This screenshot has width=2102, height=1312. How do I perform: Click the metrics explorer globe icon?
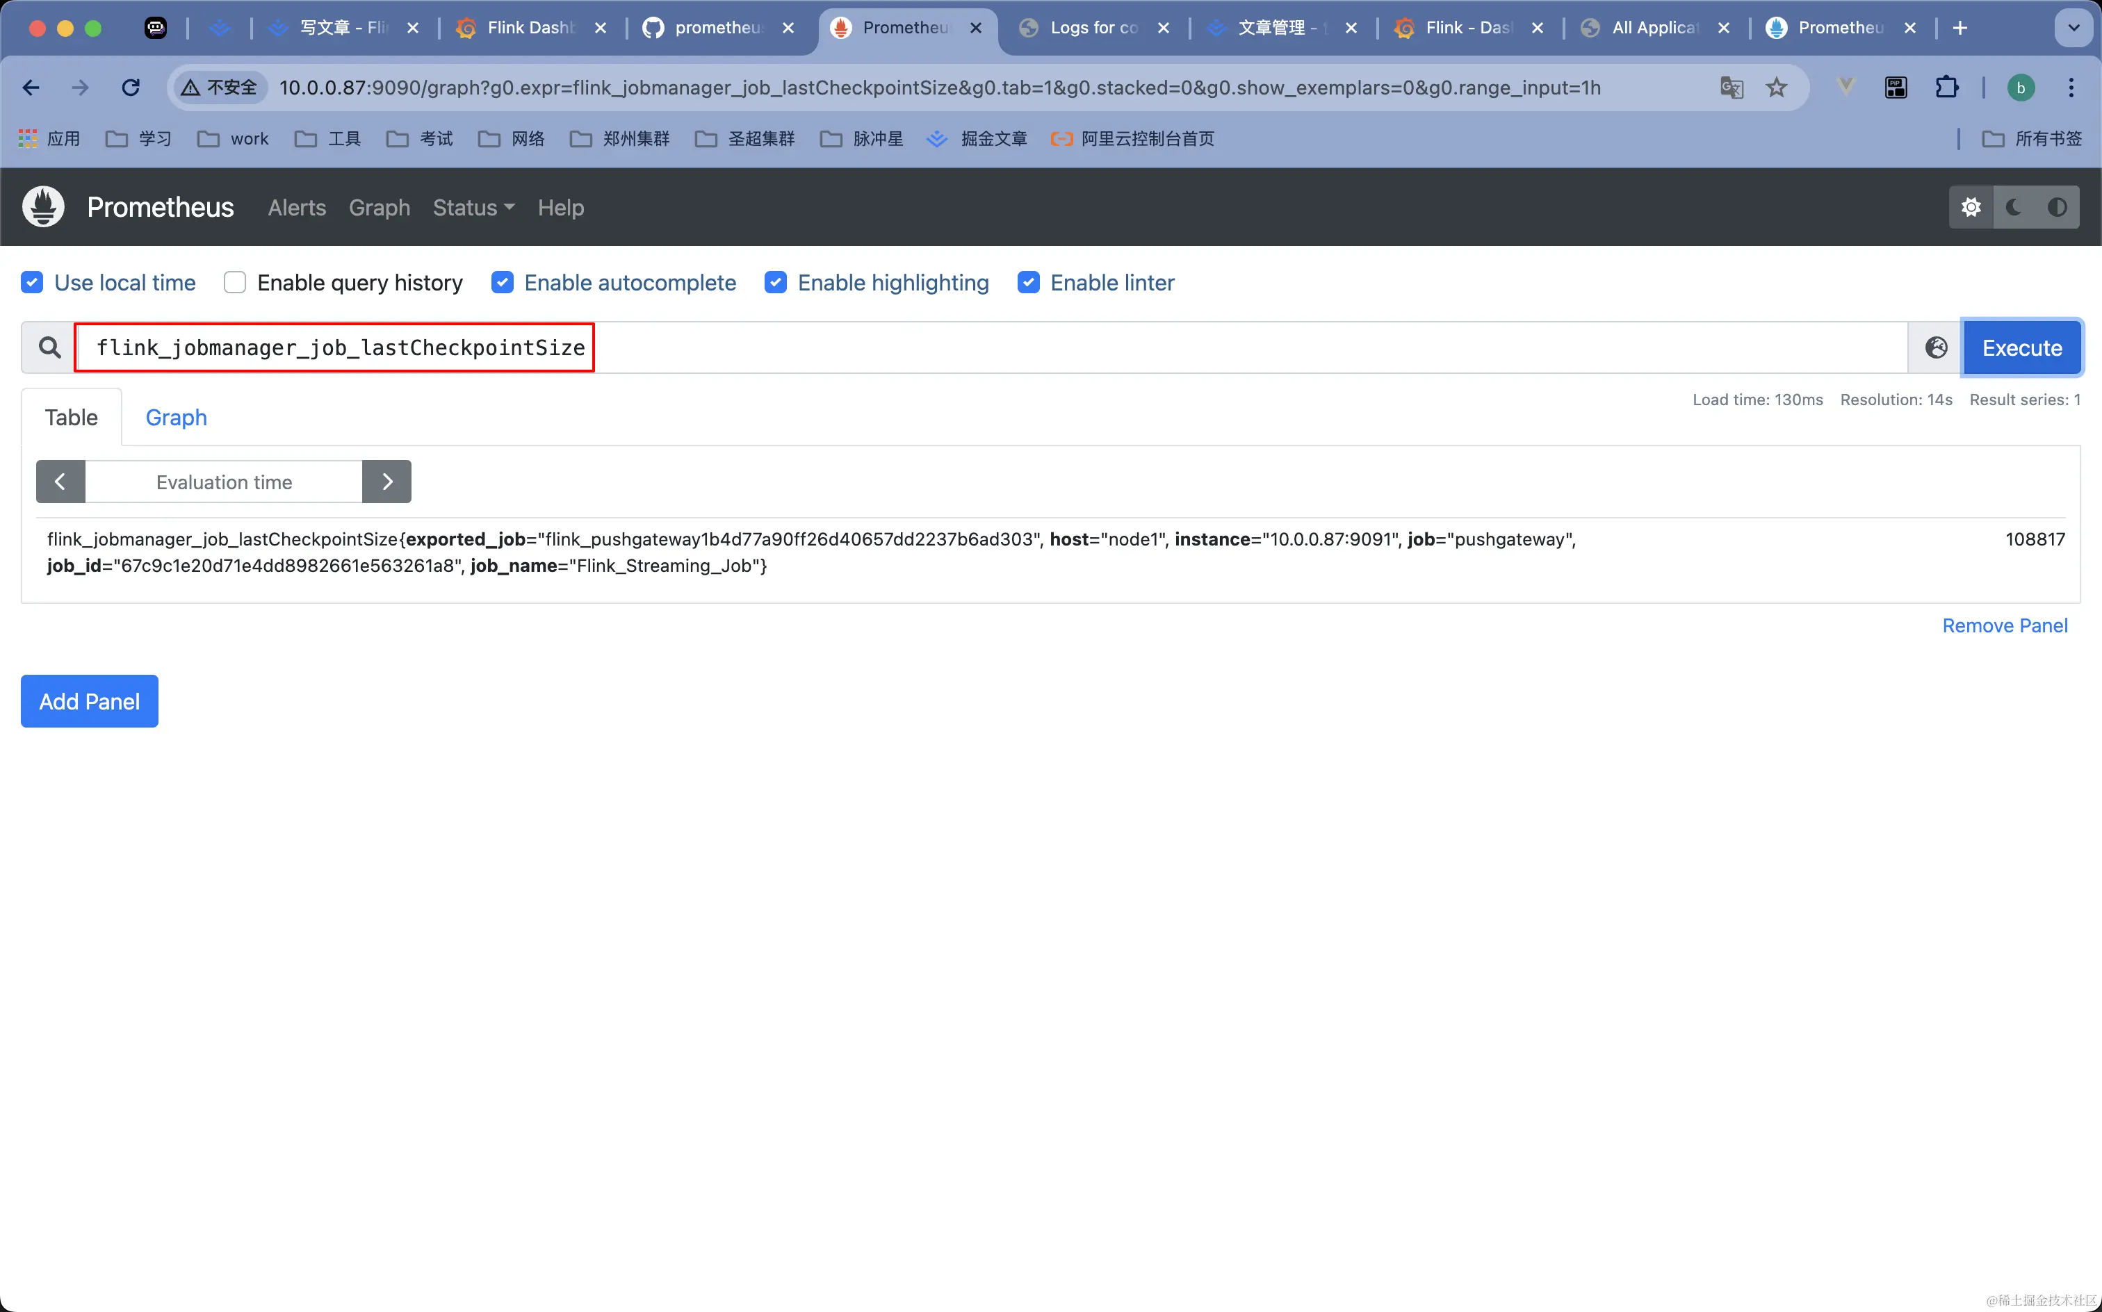tap(1935, 348)
